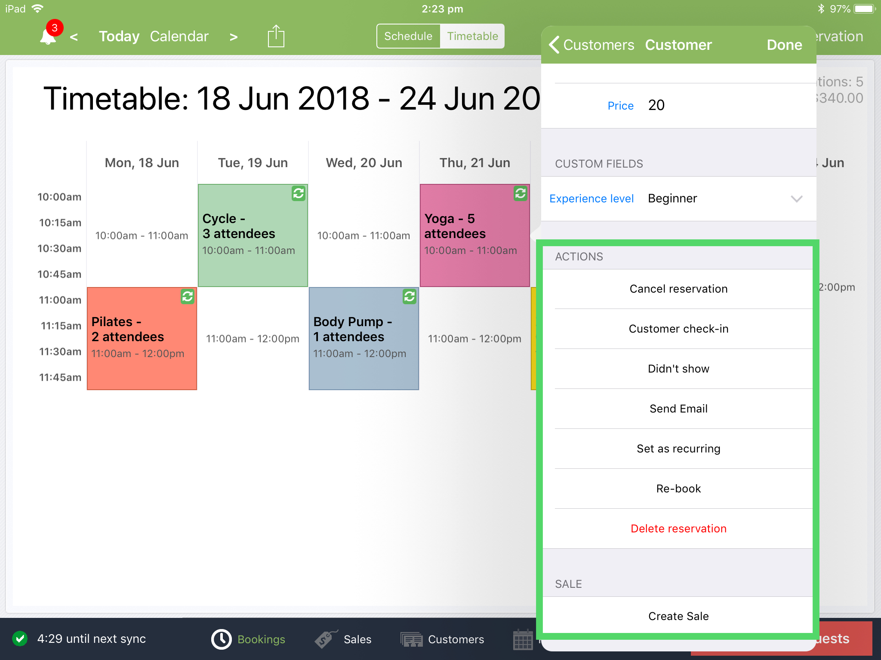Open the Calendar picker
The height and width of the screenshot is (660, 881).
click(x=179, y=37)
